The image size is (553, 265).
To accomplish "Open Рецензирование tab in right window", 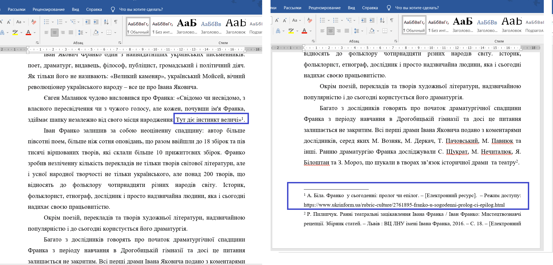I will pos(325,8).
